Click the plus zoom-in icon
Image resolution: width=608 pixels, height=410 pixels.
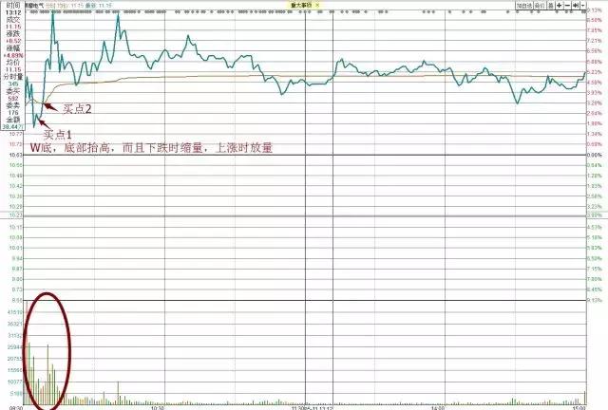tap(560, 6)
